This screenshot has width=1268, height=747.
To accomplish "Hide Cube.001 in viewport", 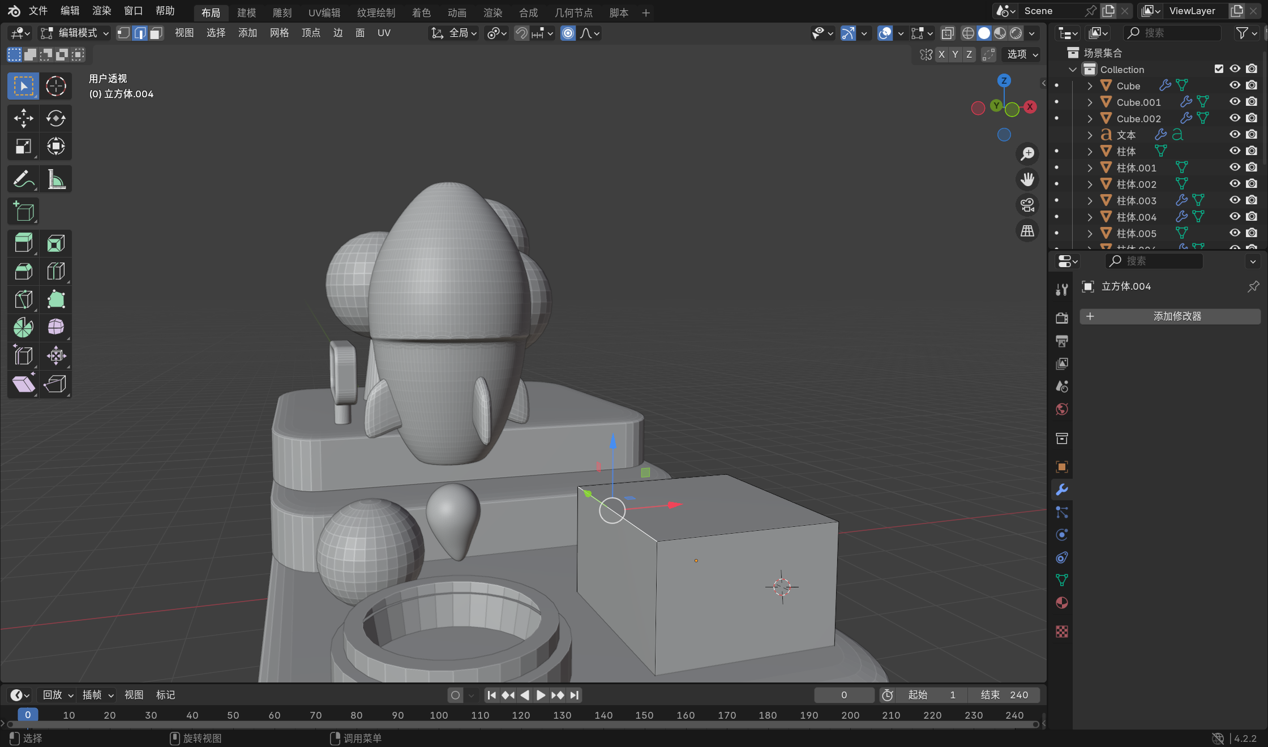I will coord(1235,102).
